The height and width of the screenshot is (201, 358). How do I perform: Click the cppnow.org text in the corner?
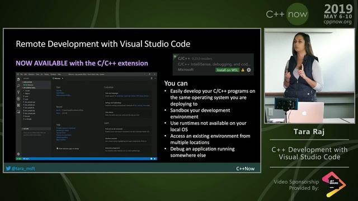(337, 22)
